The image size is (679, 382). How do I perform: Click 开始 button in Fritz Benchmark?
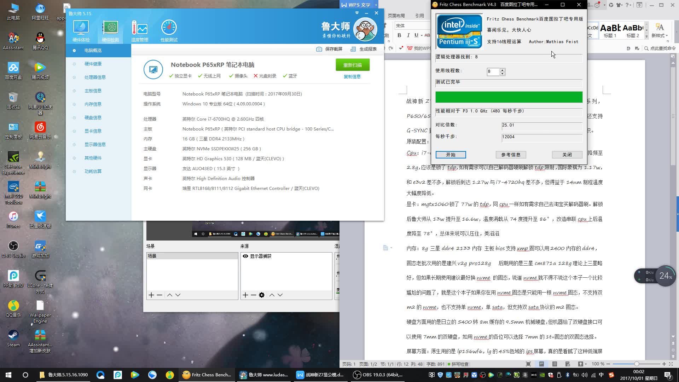point(451,155)
